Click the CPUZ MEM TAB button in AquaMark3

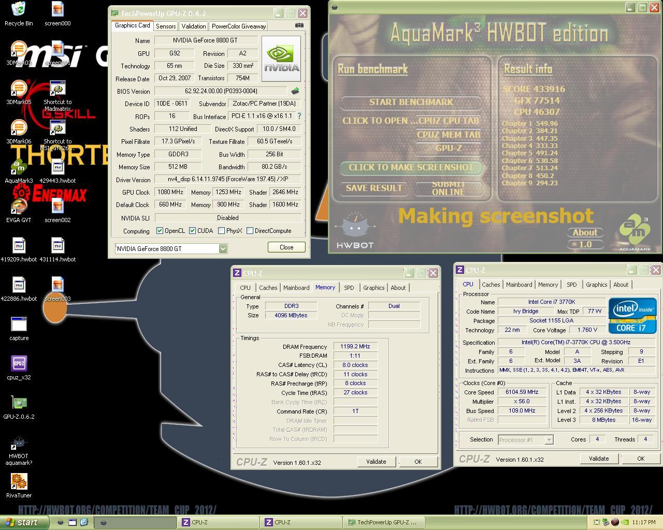pyautogui.click(x=449, y=135)
